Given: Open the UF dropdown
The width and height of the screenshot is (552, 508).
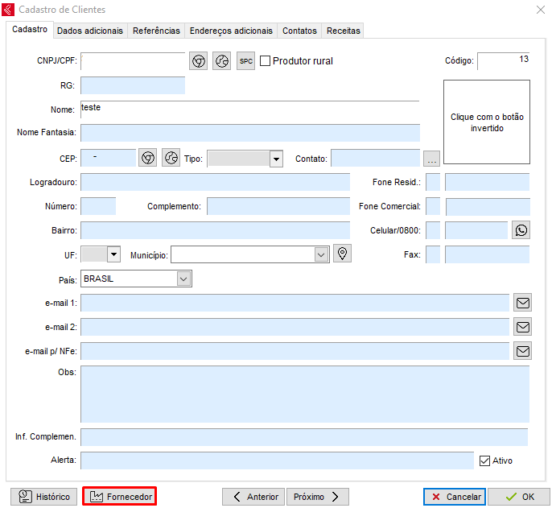Looking at the screenshot, I should tap(113, 254).
